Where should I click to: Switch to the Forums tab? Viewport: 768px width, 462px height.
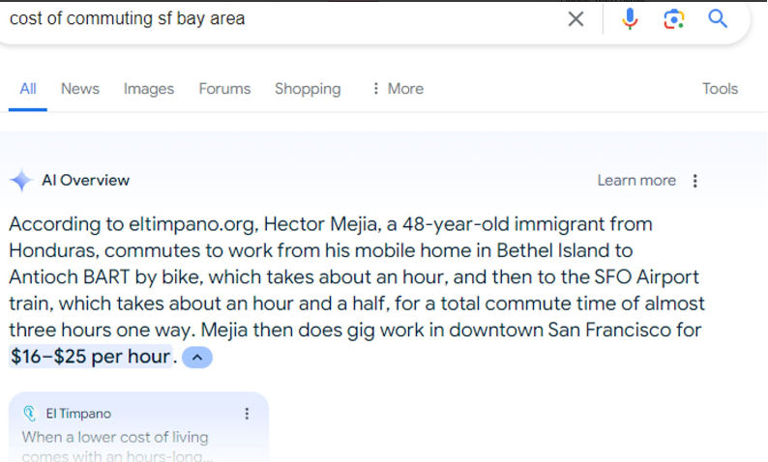(x=224, y=89)
